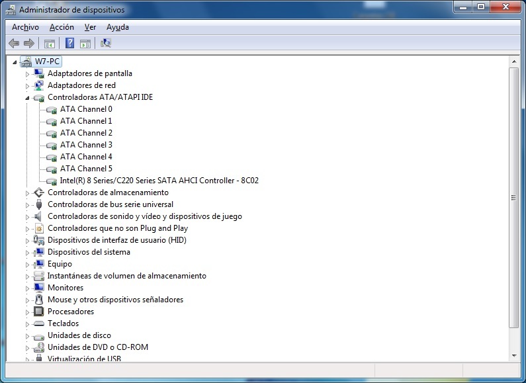
Task: Select the Procesadores device category icon
Action: [x=38, y=312]
